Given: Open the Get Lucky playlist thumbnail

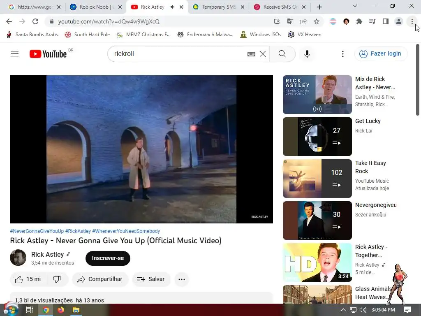Looking at the screenshot, I should coord(317,137).
